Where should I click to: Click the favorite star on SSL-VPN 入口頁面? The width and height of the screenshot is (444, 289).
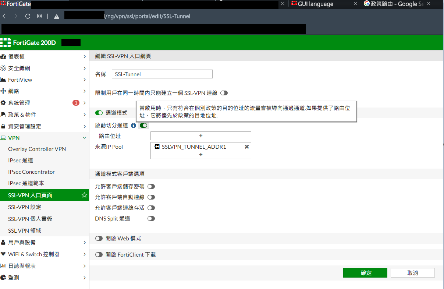84,195
